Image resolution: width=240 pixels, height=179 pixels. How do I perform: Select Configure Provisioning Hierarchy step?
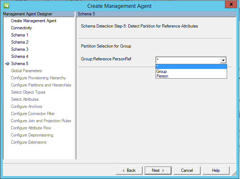tap(38, 78)
